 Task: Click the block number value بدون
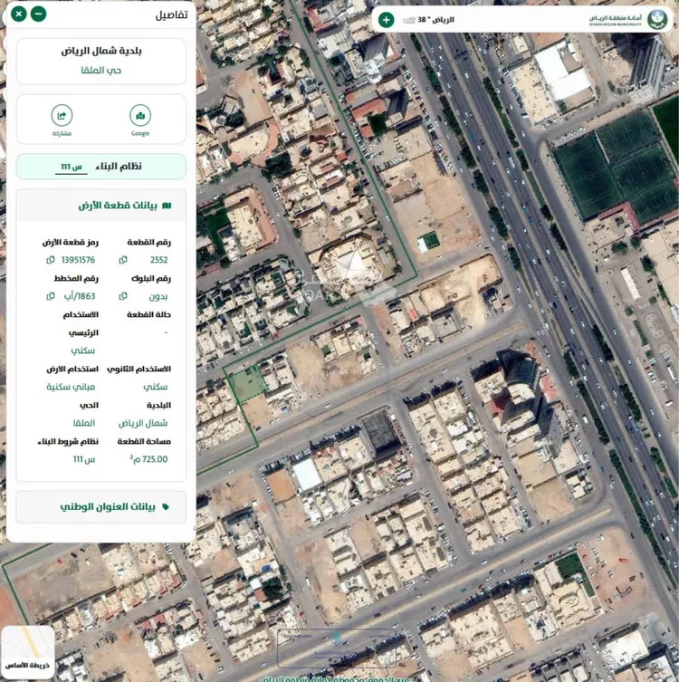[158, 297]
